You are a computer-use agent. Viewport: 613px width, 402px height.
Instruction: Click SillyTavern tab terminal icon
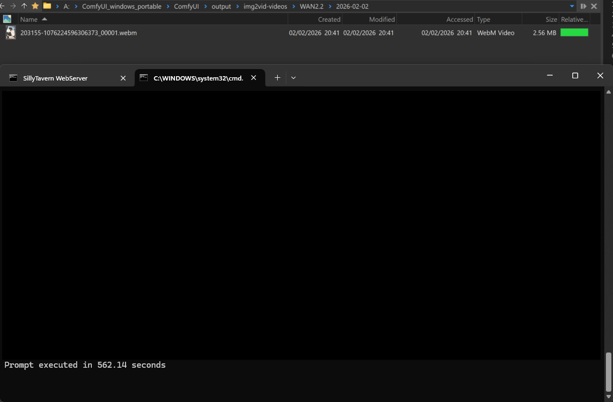(13, 78)
